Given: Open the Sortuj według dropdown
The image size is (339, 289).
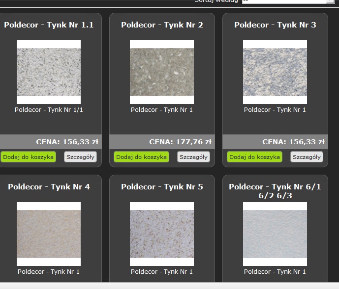Looking at the screenshot, I should [288, 1].
